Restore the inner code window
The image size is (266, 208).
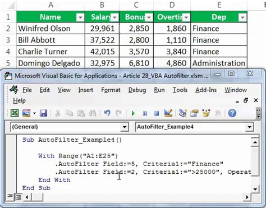tap(246, 100)
